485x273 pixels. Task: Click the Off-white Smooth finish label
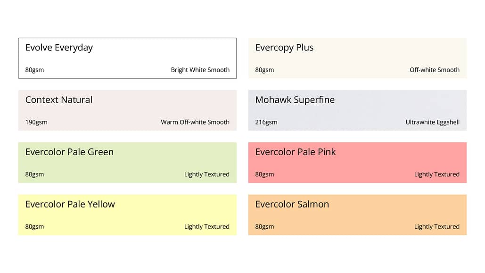pyautogui.click(x=434, y=70)
